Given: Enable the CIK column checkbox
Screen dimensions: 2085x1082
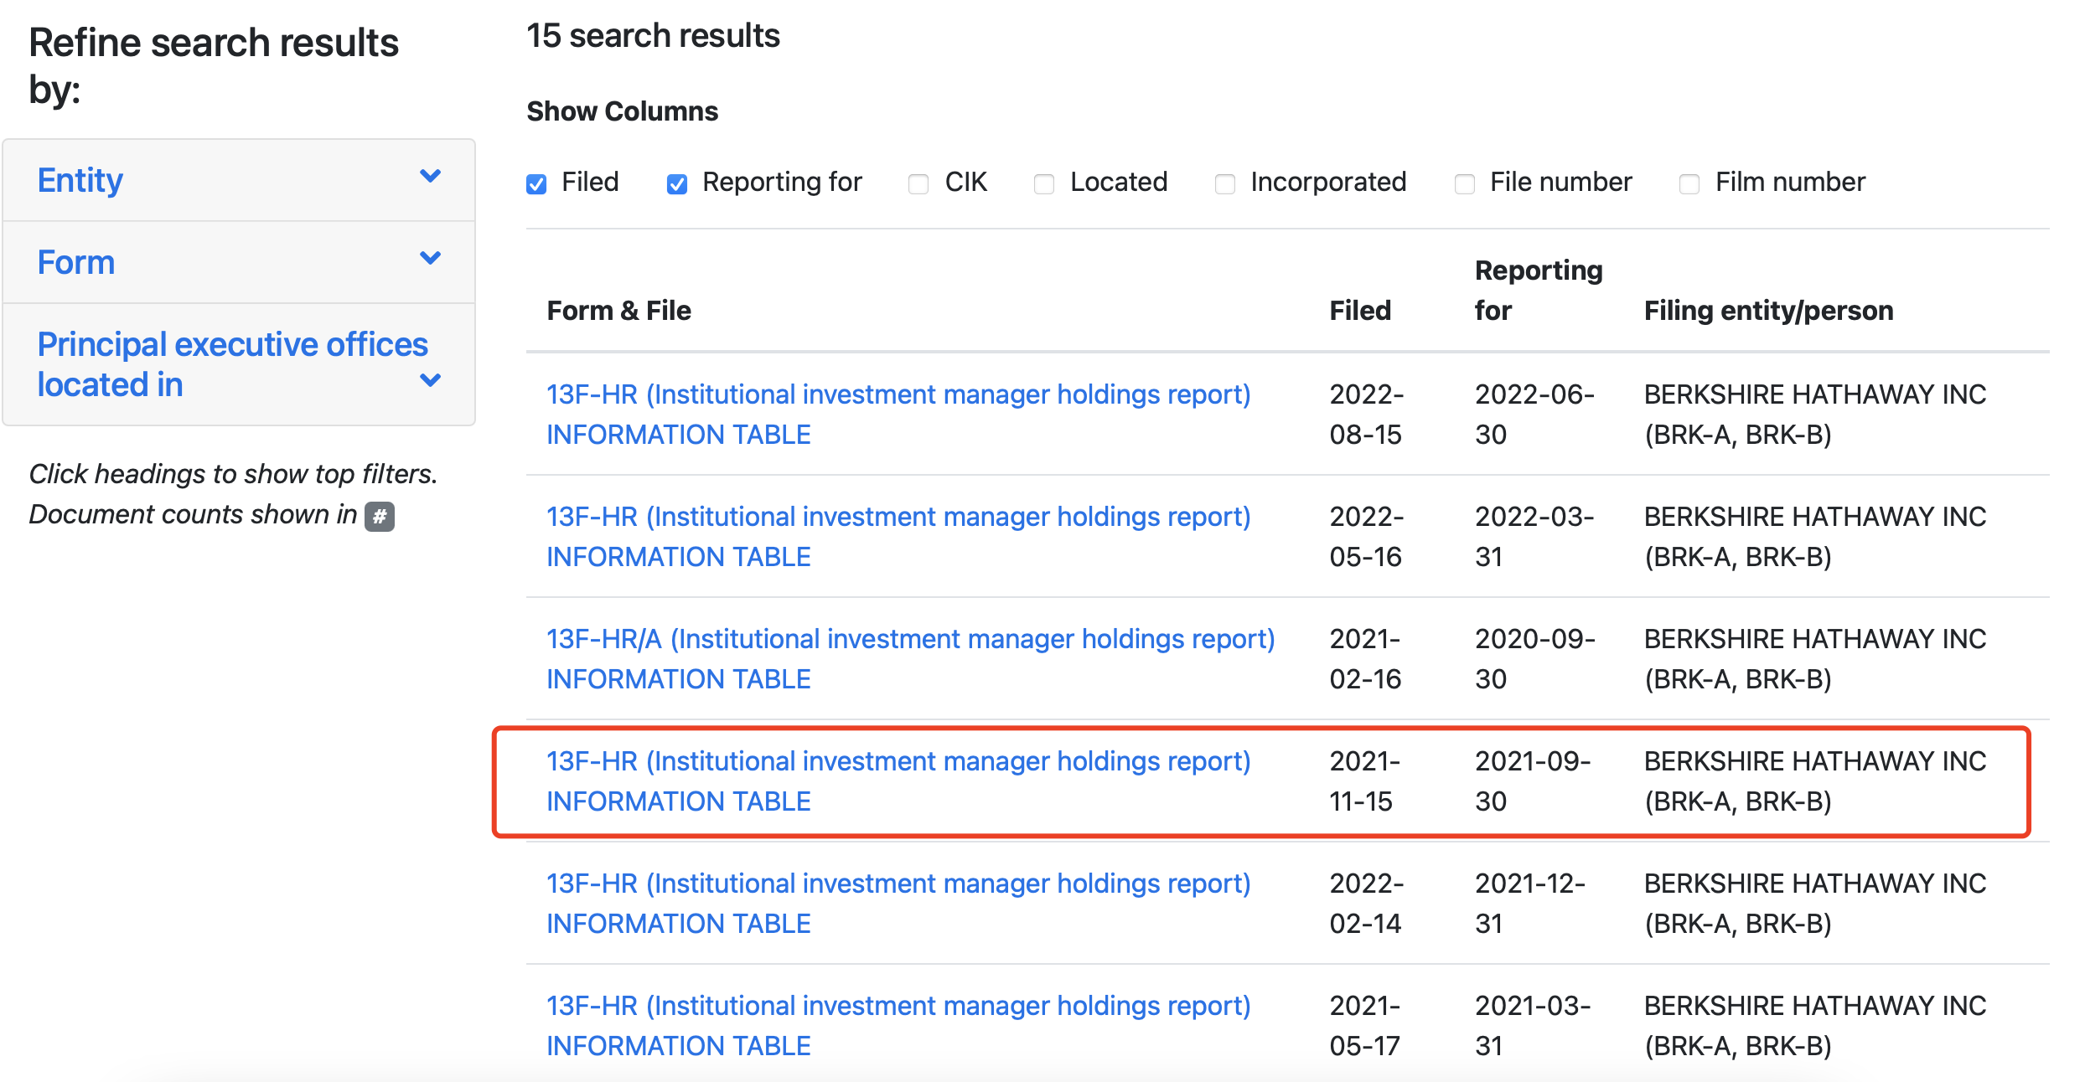Looking at the screenshot, I should [918, 183].
